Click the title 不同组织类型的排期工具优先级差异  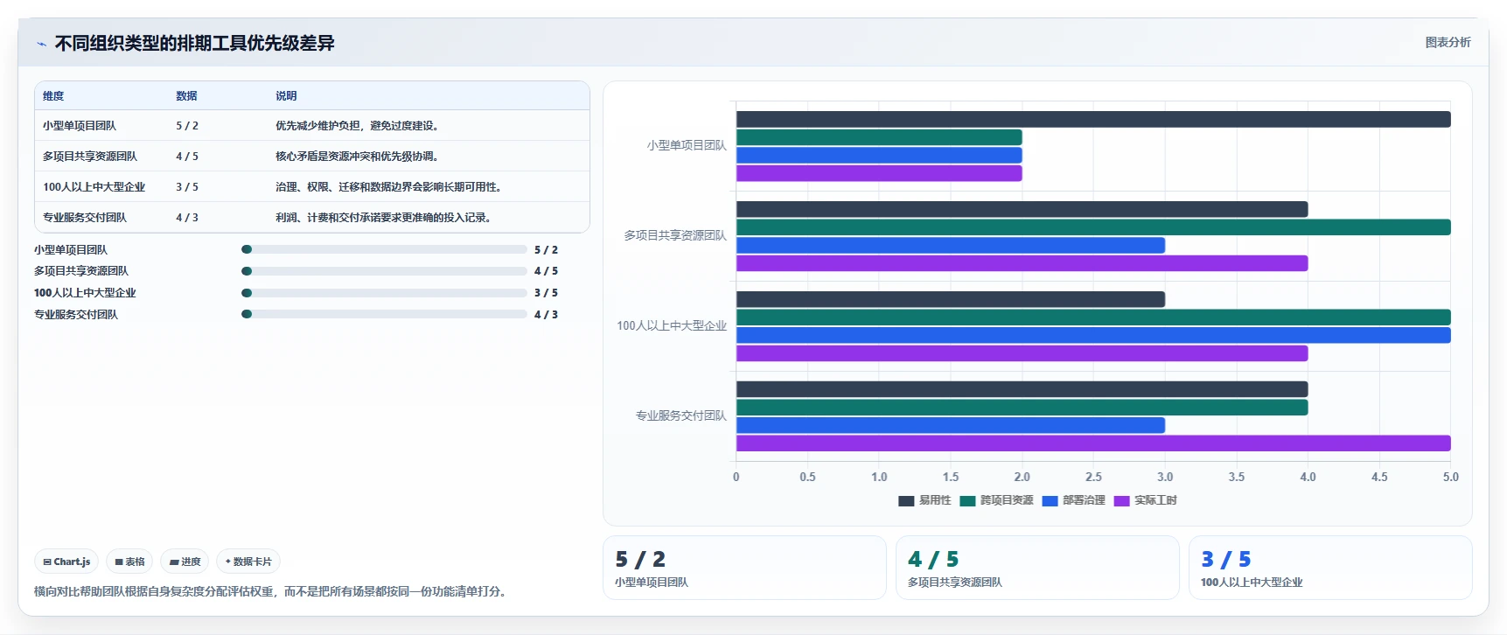tap(194, 44)
